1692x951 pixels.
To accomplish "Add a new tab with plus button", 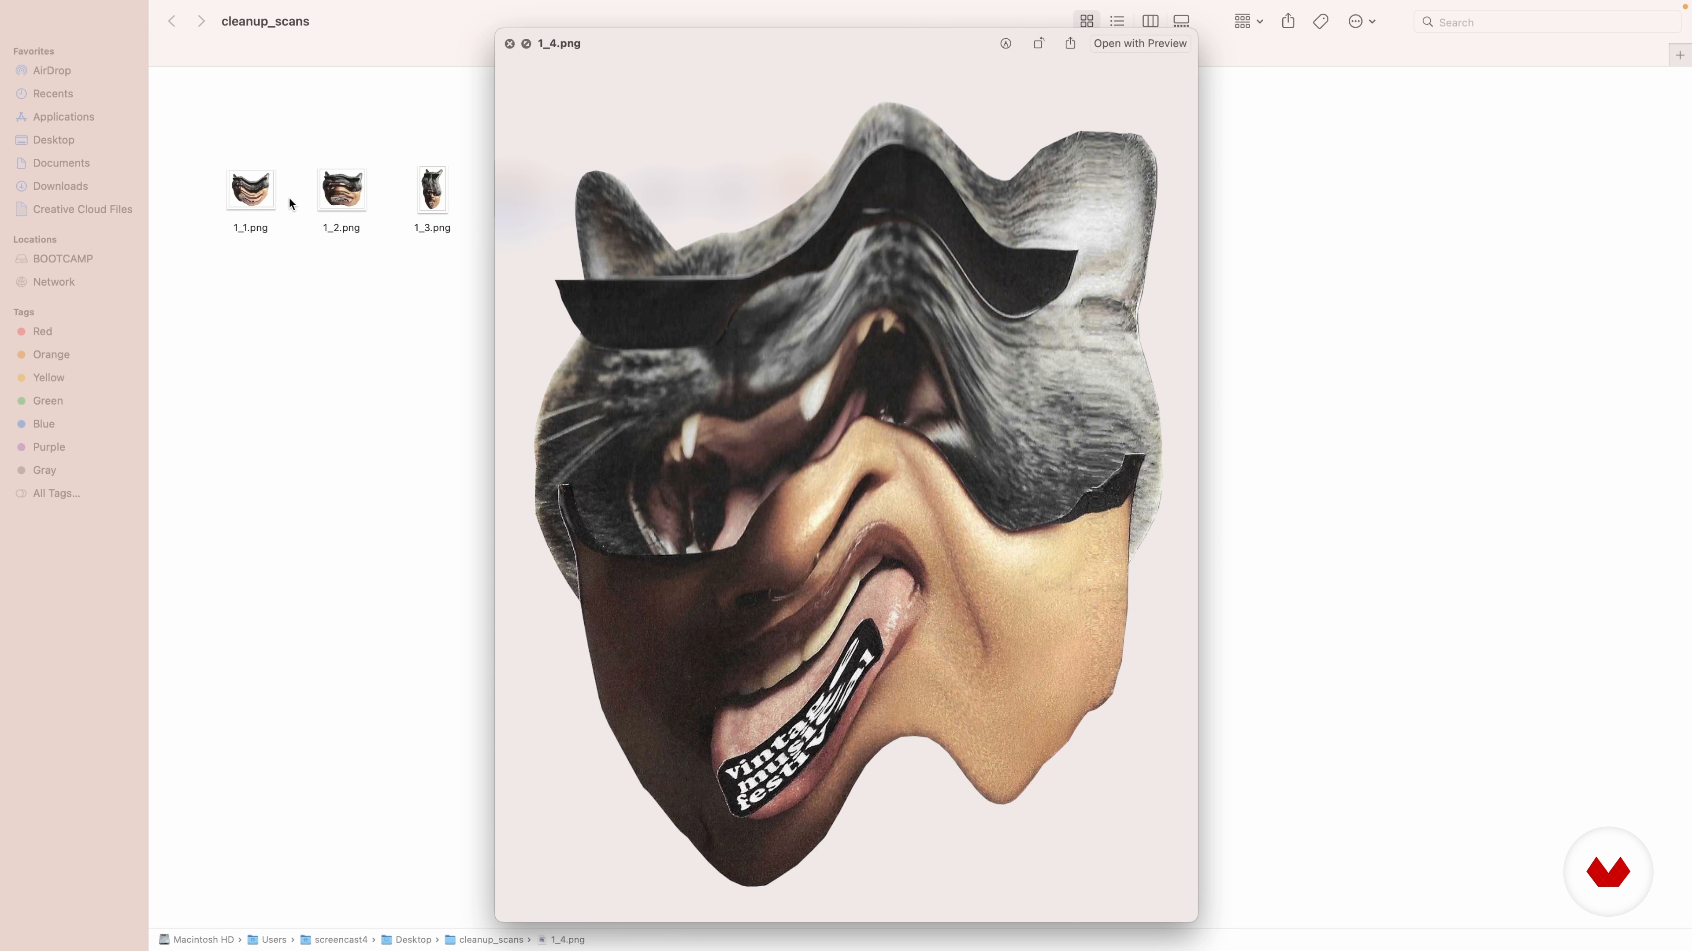I will click(x=1680, y=55).
